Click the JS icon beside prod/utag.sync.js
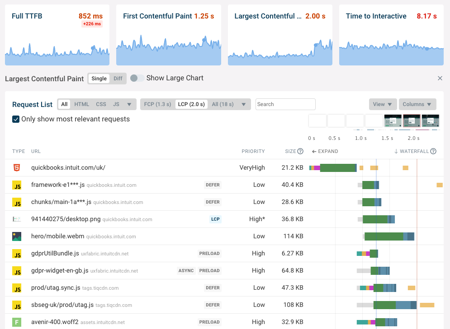This screenshot has width=450, height=329. [x=17, y=288]
